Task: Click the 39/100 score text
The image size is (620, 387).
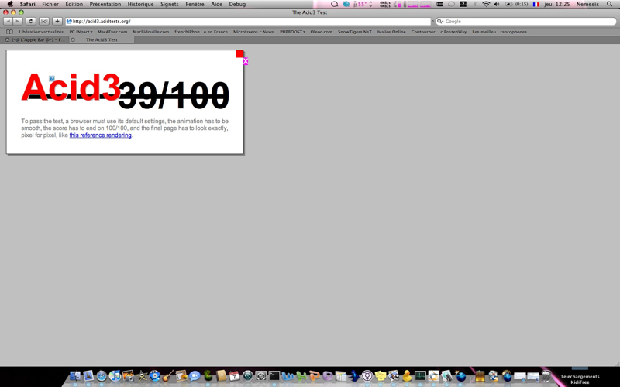Action: (x=174, y=95)
